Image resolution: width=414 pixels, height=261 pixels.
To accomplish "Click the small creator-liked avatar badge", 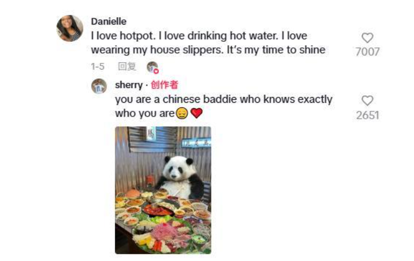I will coord(153,67).
